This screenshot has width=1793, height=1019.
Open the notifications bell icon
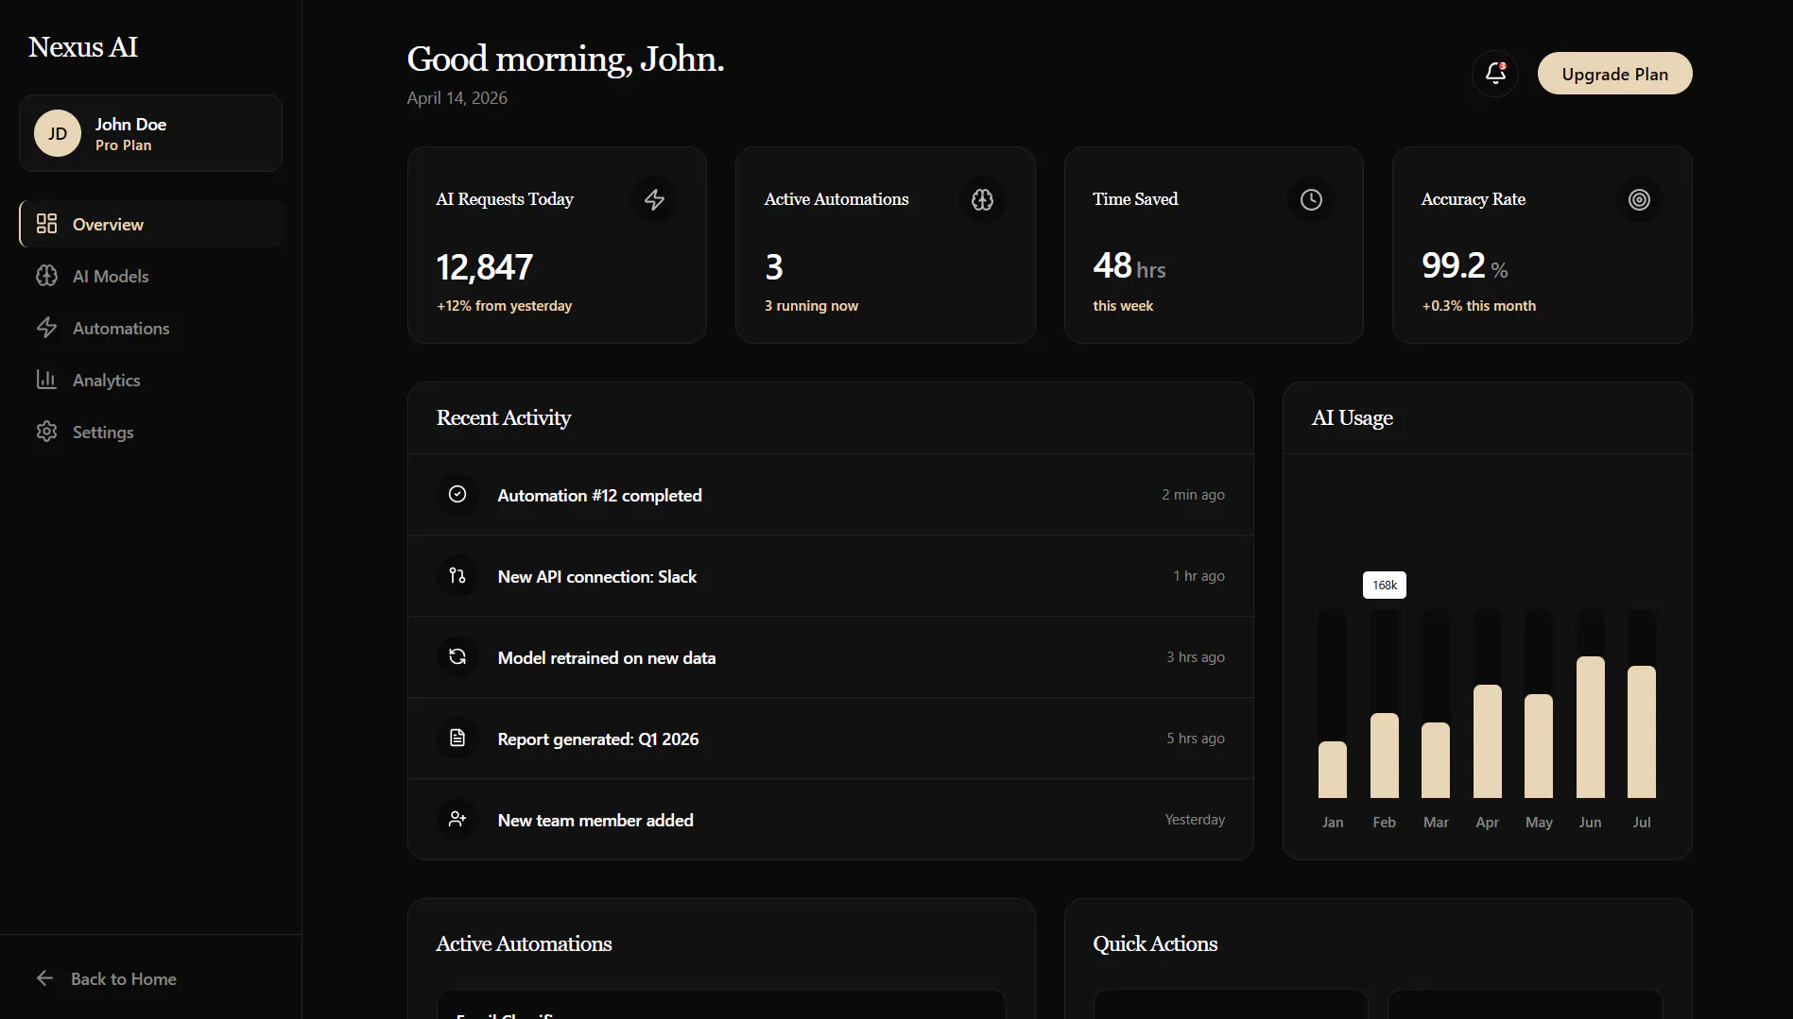click(1495, 73)
